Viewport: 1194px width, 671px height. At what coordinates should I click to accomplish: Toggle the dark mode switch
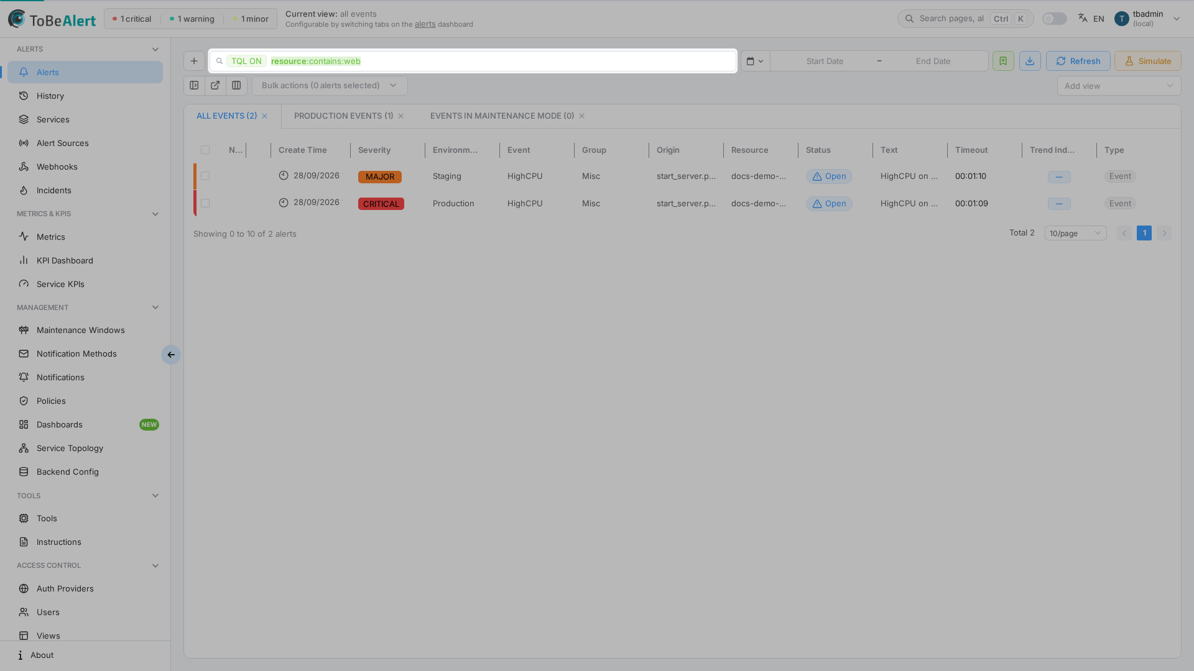point(1055,19)
